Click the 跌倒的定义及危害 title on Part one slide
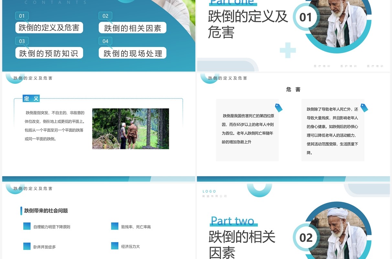 [x=248, y=25]
